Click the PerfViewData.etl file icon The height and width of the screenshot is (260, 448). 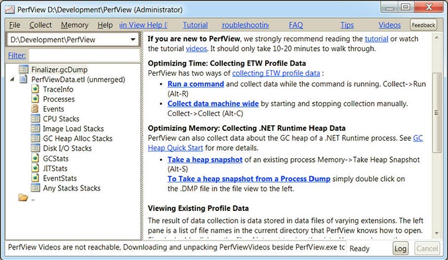click(x=24, y=79)
